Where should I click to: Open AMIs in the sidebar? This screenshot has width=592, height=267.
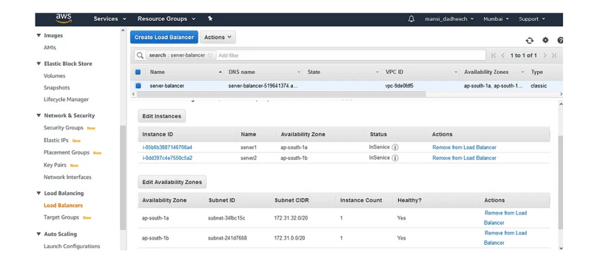click(x=50, y=47)
